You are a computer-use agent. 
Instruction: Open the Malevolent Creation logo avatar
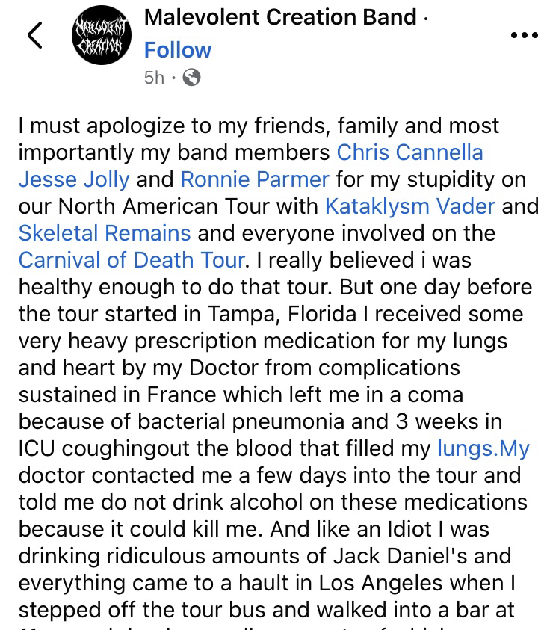pyautogui.click(x=101, y=37)
